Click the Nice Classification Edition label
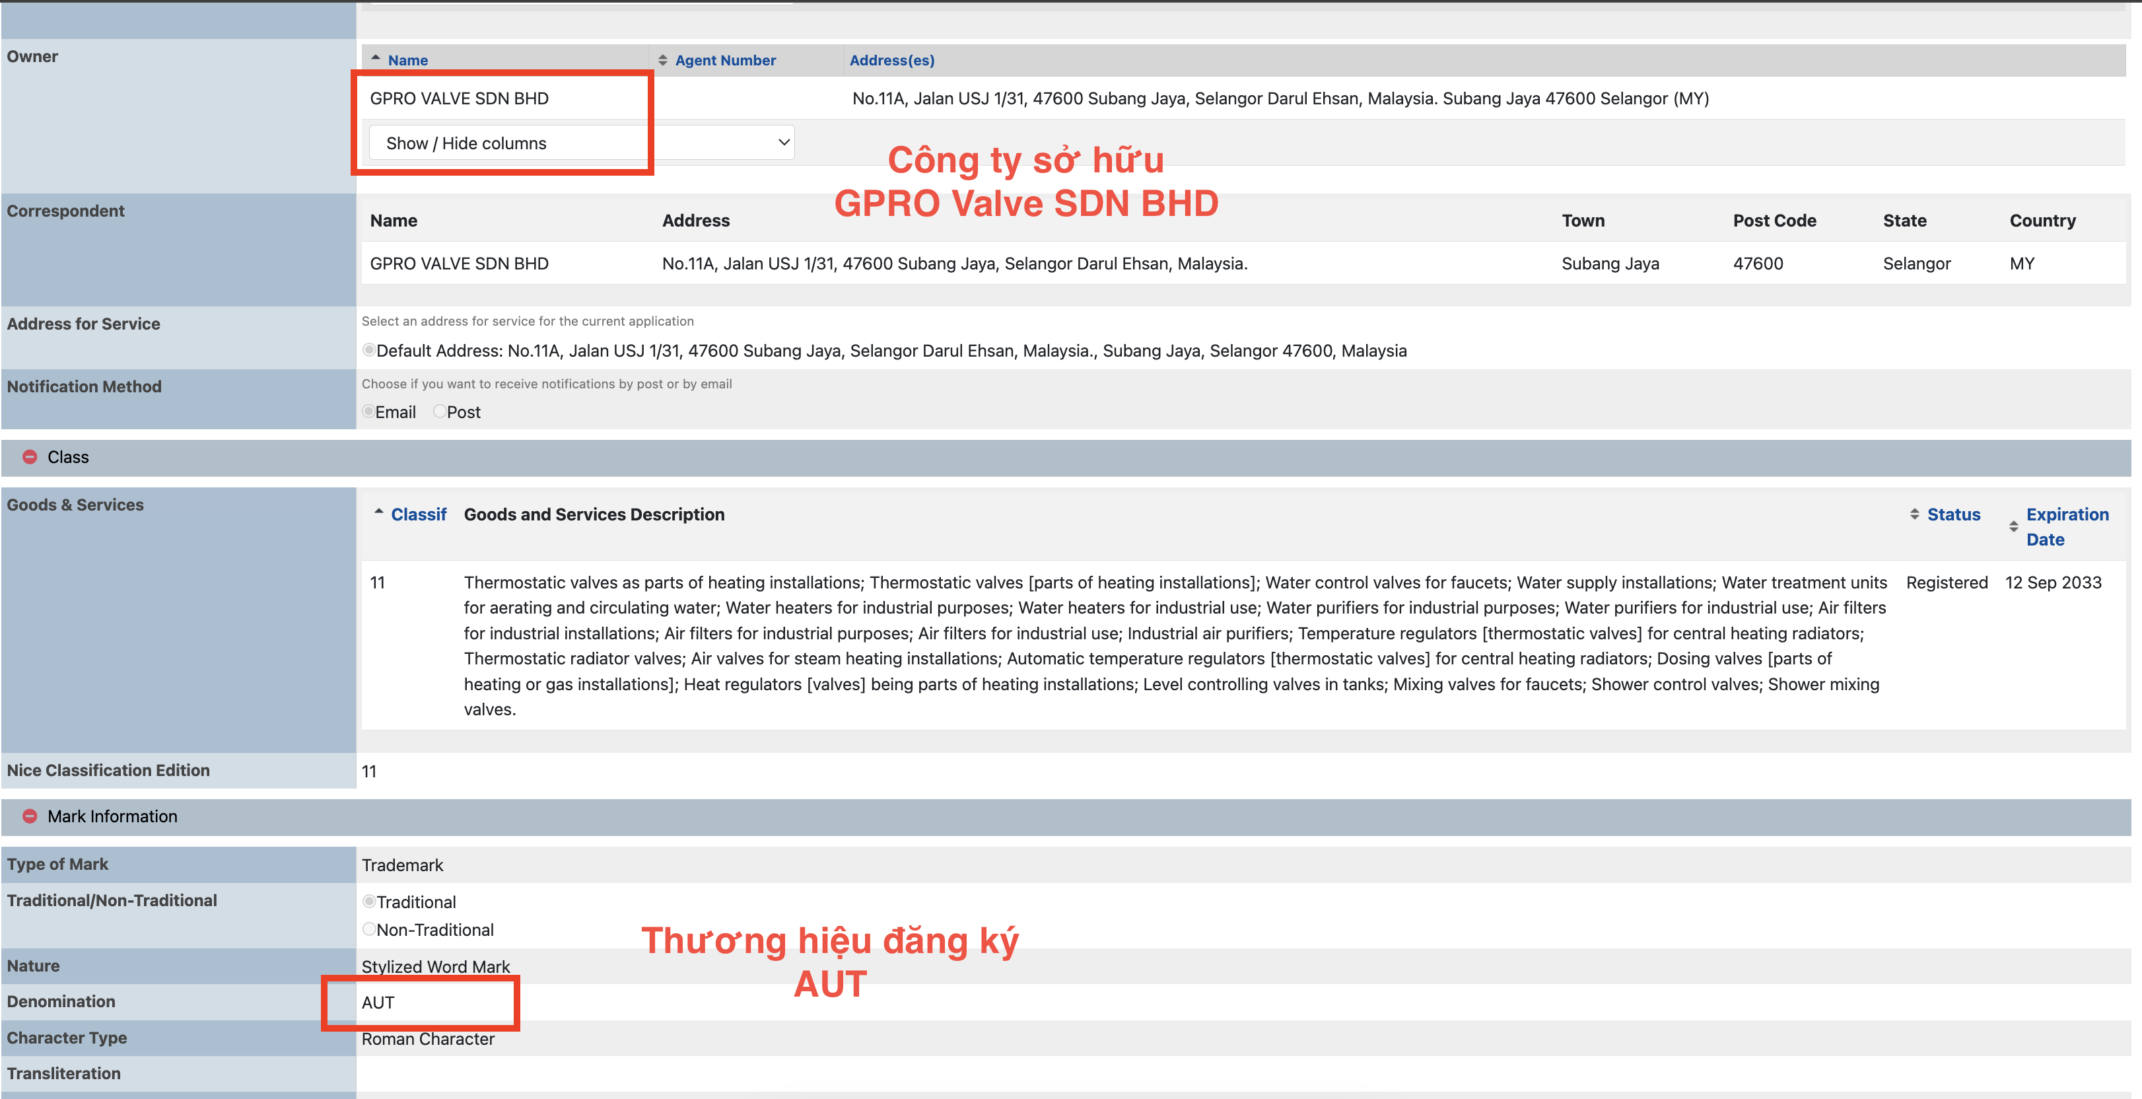Image resolution: width=2142 pixels, height=1099 pixels. click(108, 770)
